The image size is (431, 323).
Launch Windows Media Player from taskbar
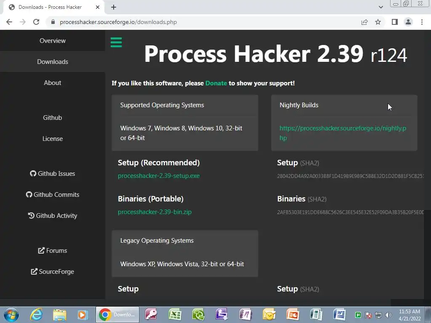(x=83, y=315)
